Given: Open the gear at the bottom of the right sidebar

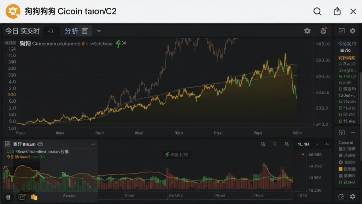Looking at the screenshot, I should [x=352, y=197].
